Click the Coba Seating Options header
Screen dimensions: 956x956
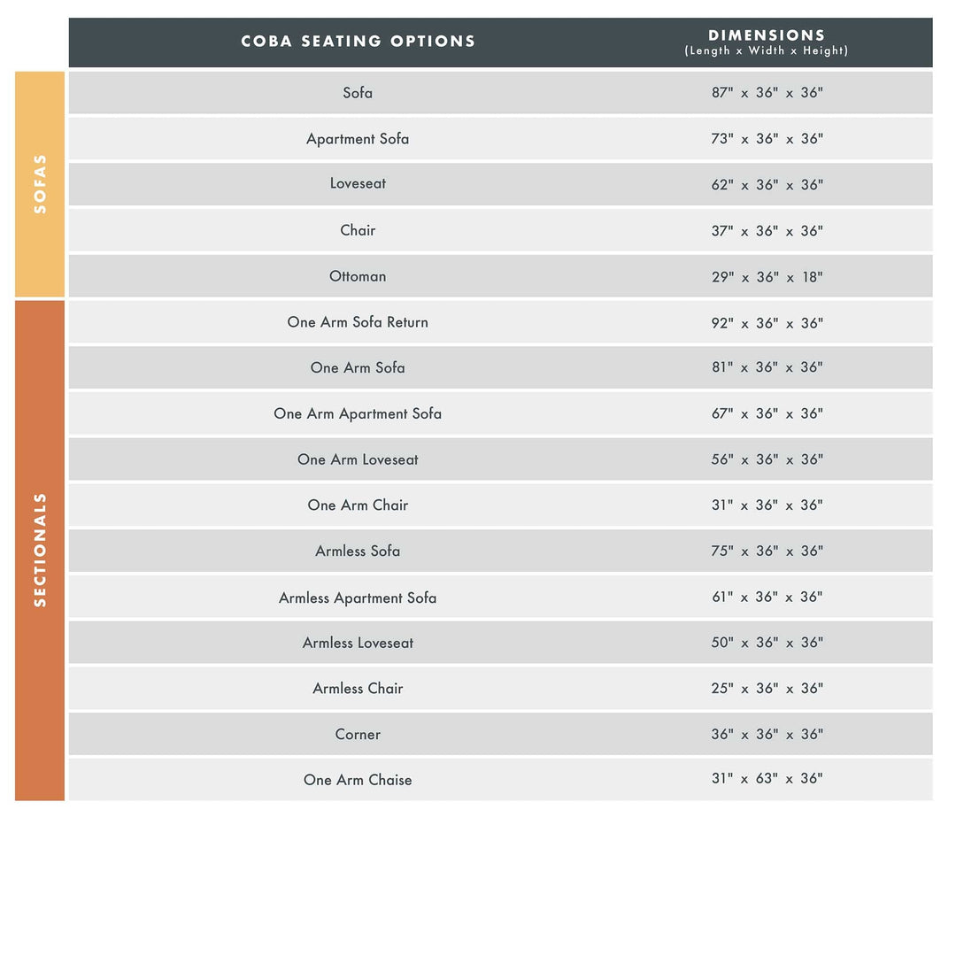358,42
